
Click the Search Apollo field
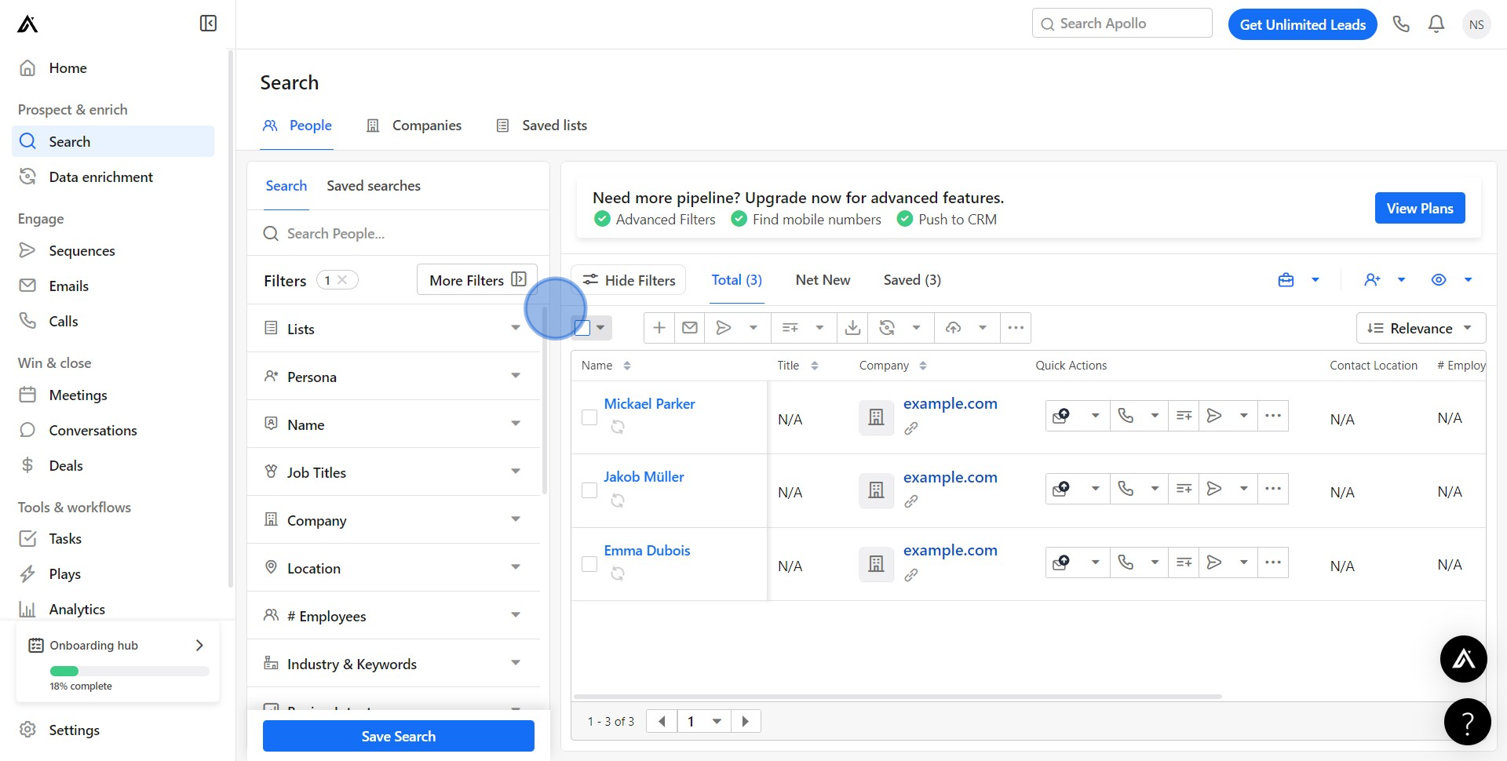[x=1122, y=24]
